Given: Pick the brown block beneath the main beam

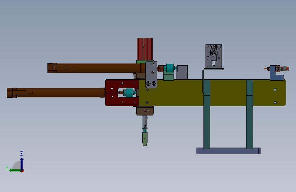Looking at the screenshot, I should coord(145,111).
